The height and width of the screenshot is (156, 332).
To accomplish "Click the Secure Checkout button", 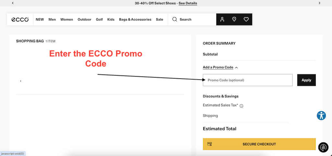I will (259, 144).
